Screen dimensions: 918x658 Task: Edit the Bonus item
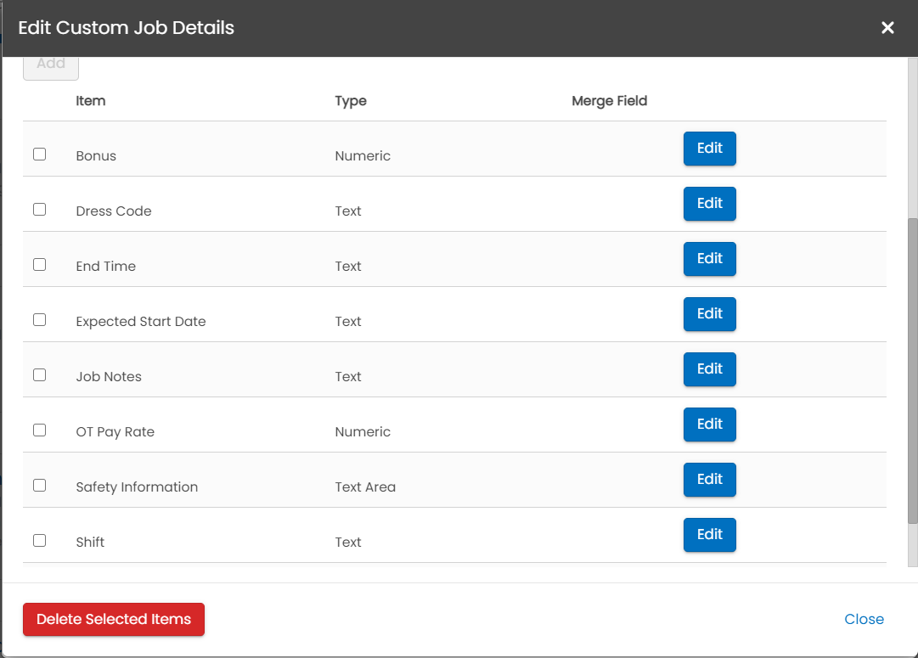click(x=709, y=149)
